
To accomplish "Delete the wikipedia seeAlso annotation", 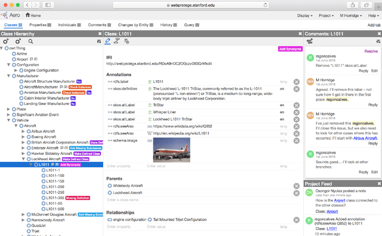I will 297,134.
